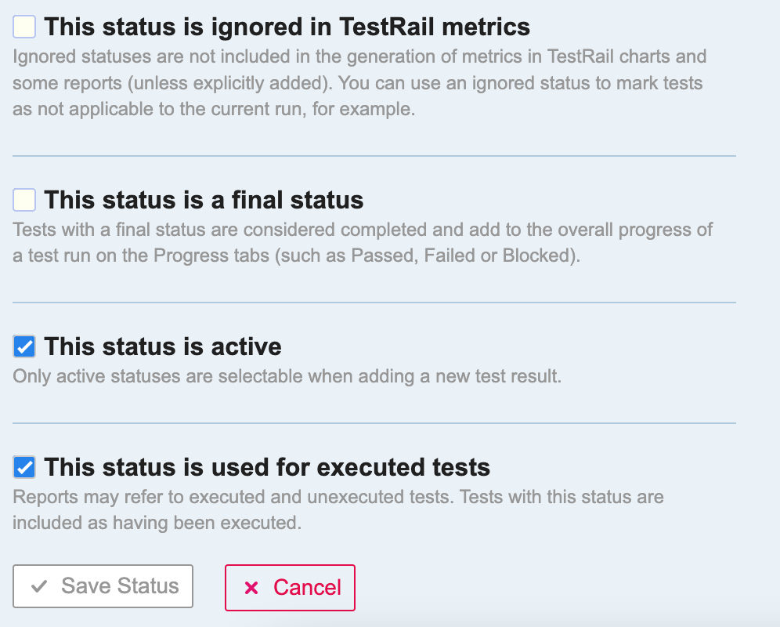Click the divider line above the executed tests option
The image size is (780, 627).
coord(374,423)
